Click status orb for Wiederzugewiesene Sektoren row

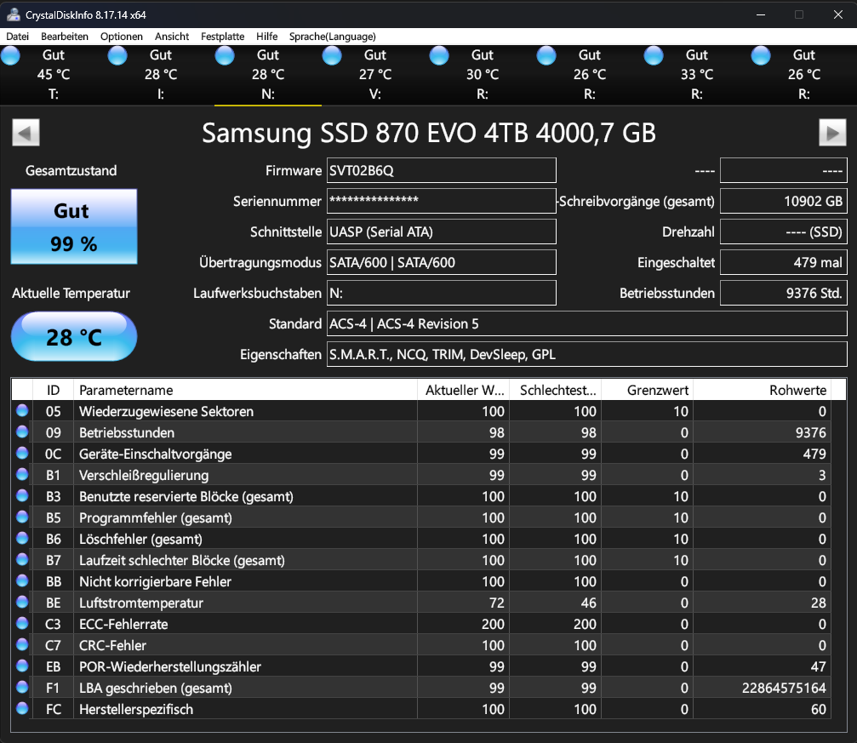pos(22,410)
